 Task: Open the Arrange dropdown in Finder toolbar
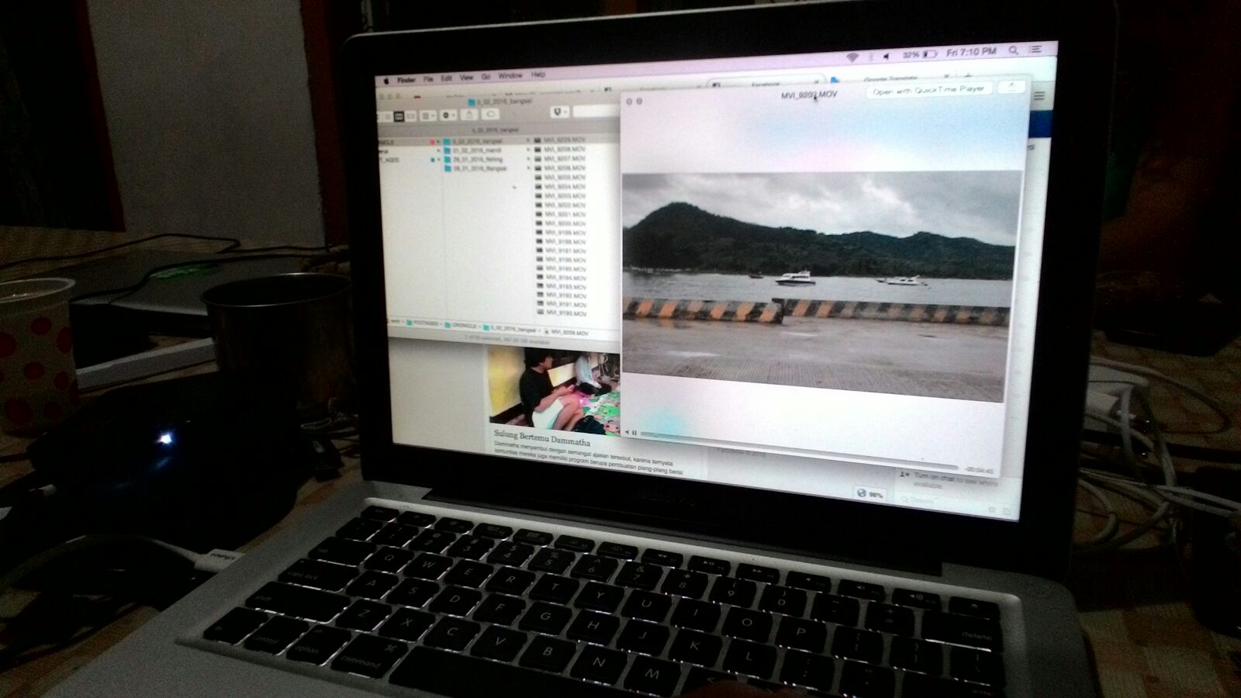[x=428, y=116]
